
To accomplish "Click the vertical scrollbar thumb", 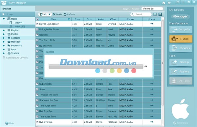I will (x=163, y=63).
